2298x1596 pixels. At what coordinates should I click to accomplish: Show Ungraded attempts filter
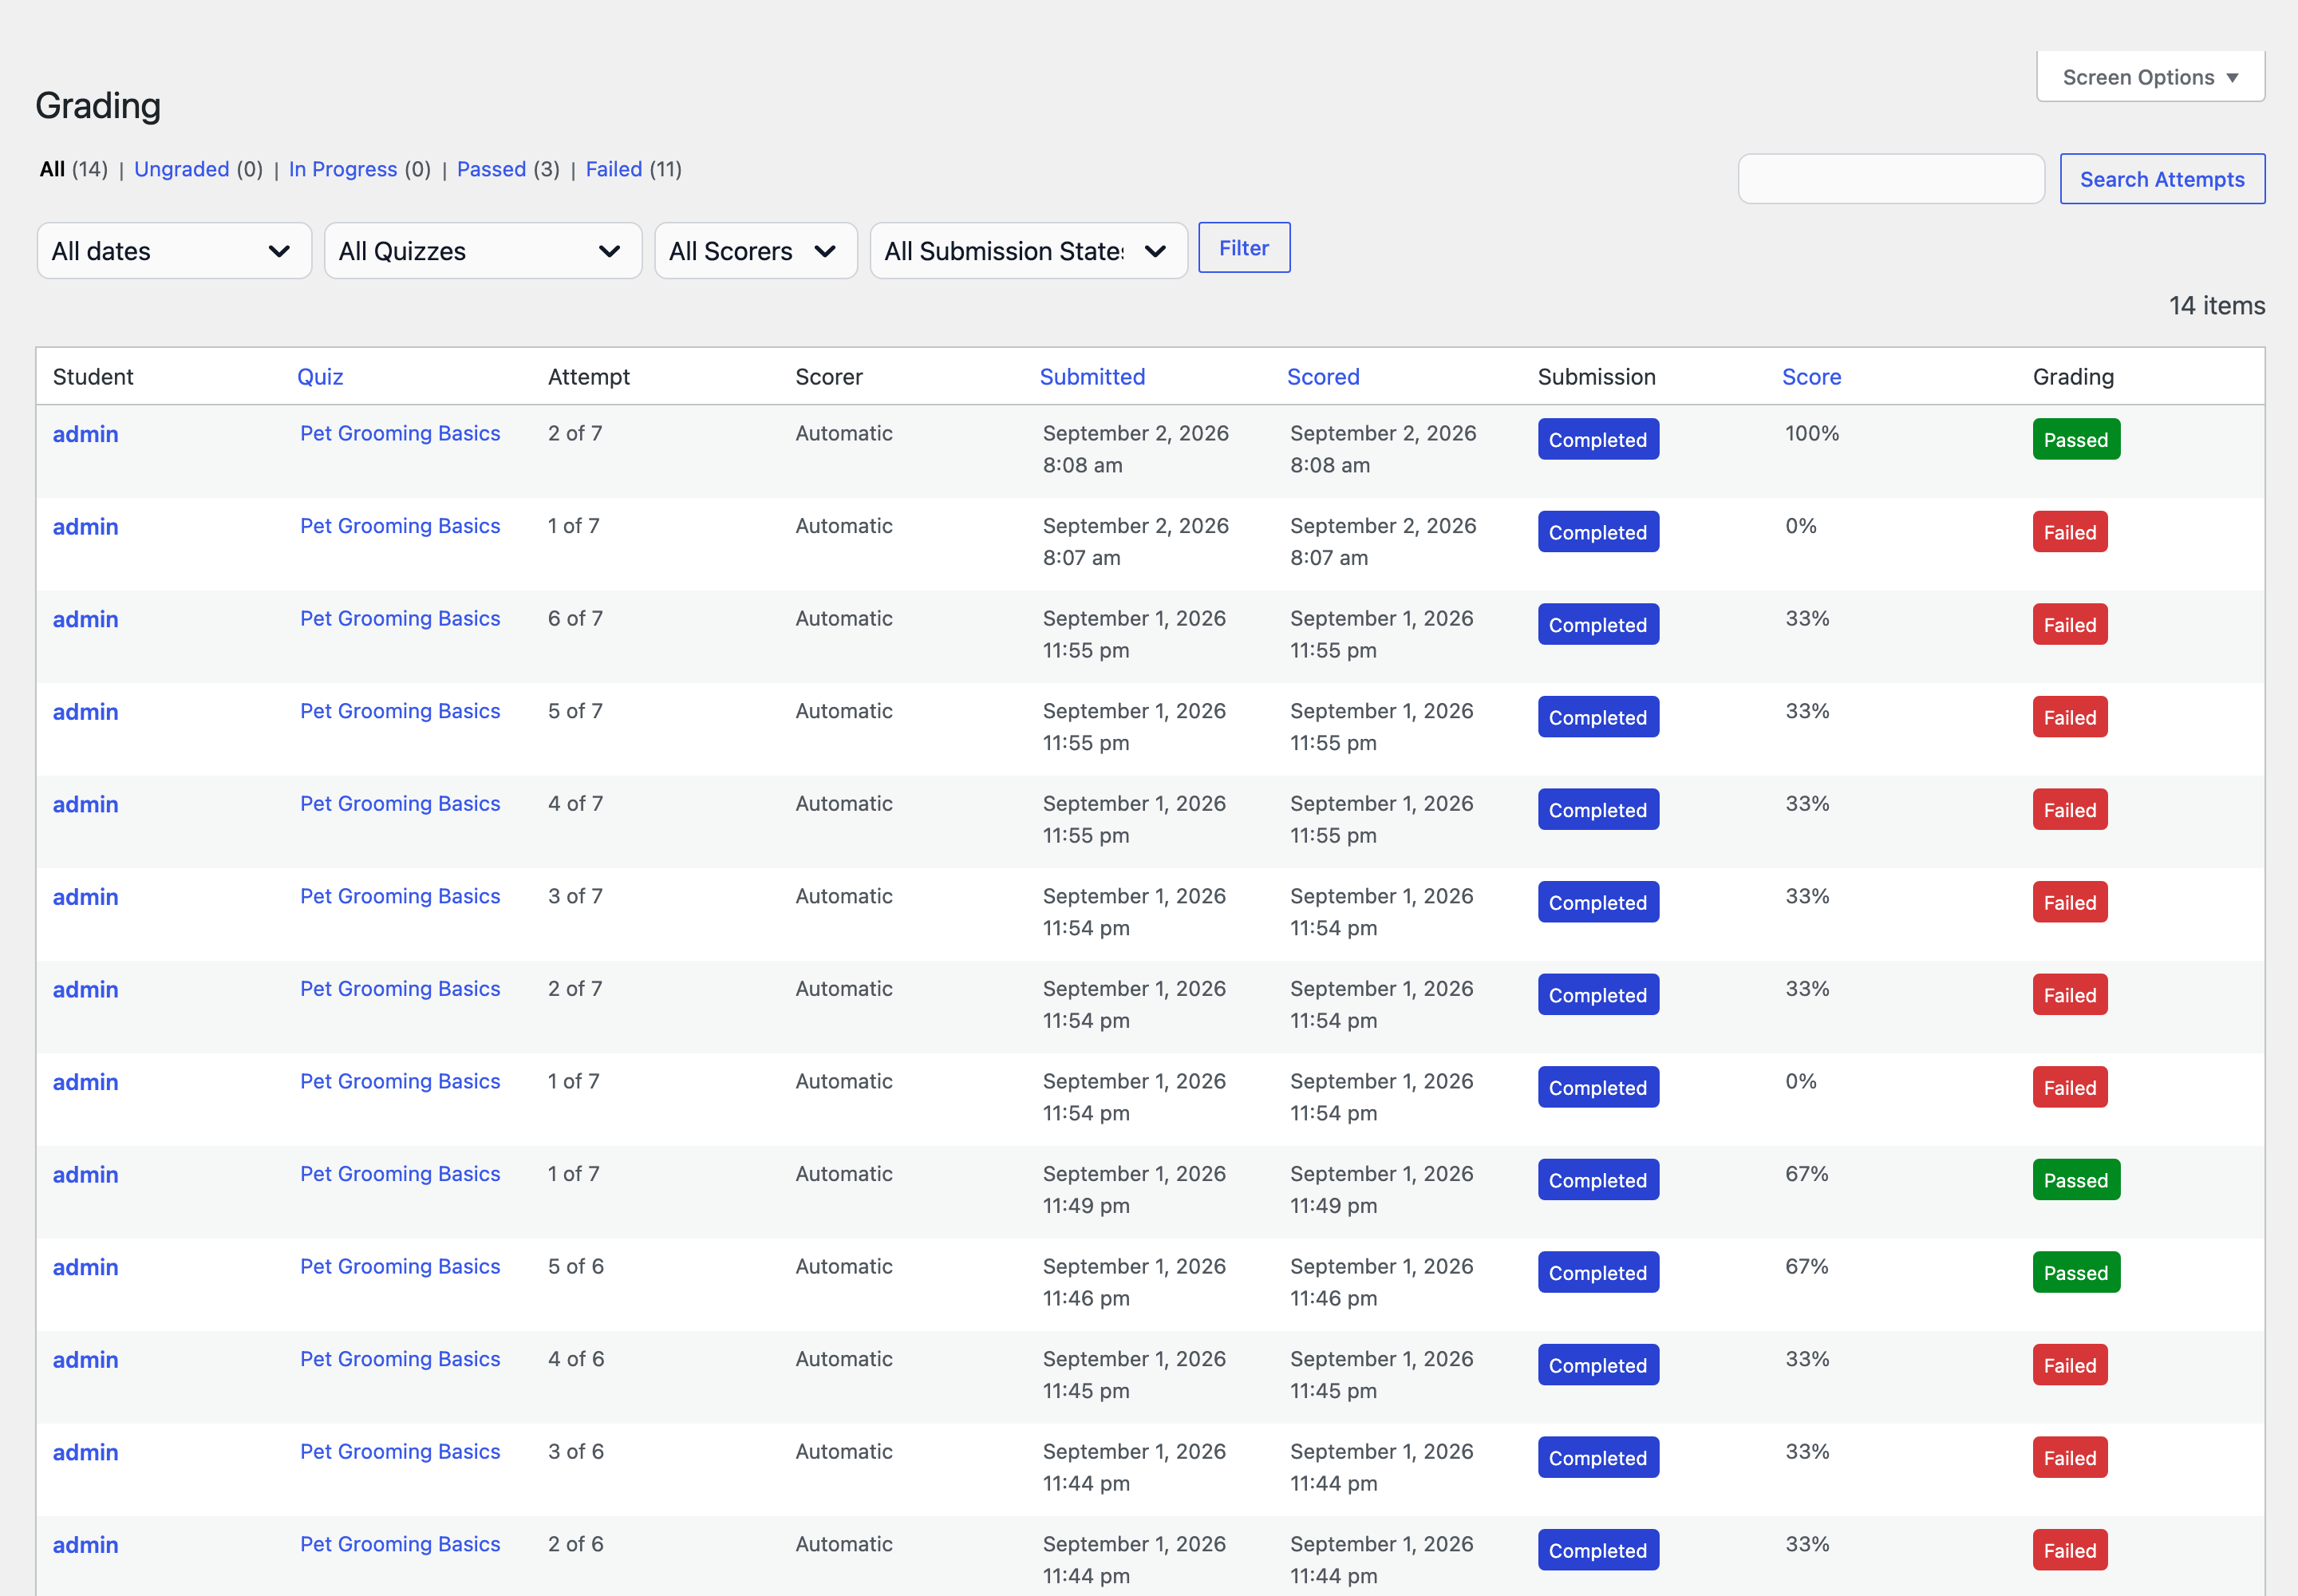point(181,169)
